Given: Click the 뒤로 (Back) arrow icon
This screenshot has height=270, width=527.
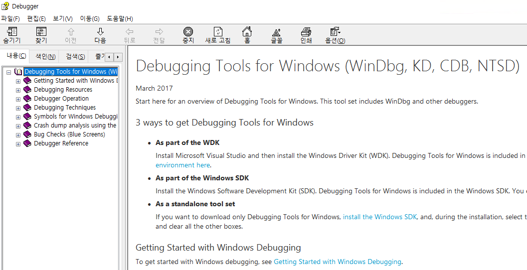Looking at the screenshot, I should [130, 32].
